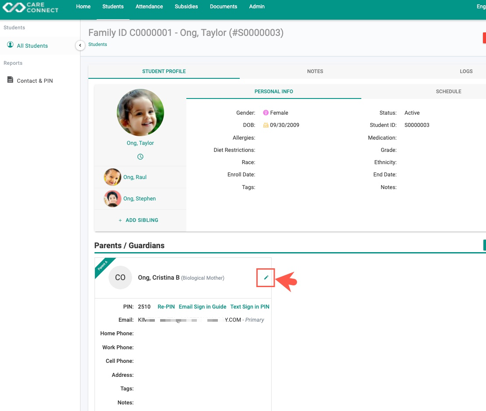This screenshot has width=486, height=411.
Task: Click the All Students person icon
Action: tap(10, 45)
